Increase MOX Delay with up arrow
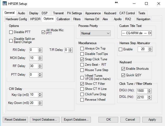The height and width of the screenshot is (126, 165). (x=40, y=57)
